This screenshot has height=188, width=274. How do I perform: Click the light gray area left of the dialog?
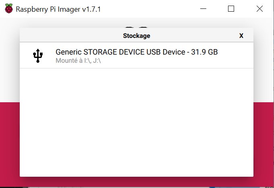[x=10, y=60]
